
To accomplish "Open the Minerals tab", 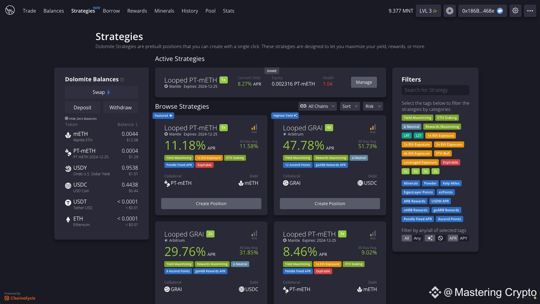I will coord(164,11).
